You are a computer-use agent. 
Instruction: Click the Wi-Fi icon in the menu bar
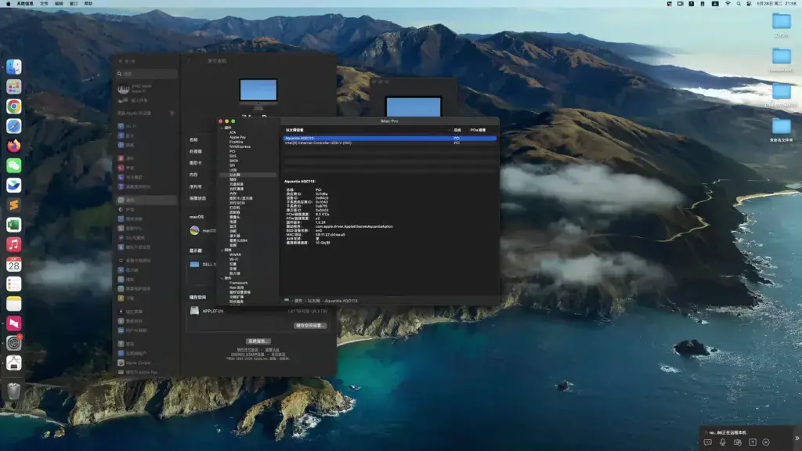728,4
